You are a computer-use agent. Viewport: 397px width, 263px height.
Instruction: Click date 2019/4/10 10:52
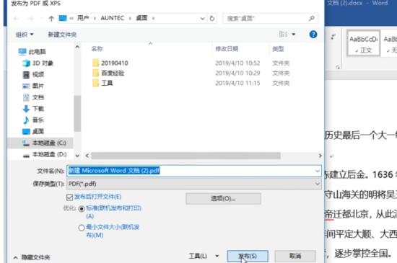point(237,63)
